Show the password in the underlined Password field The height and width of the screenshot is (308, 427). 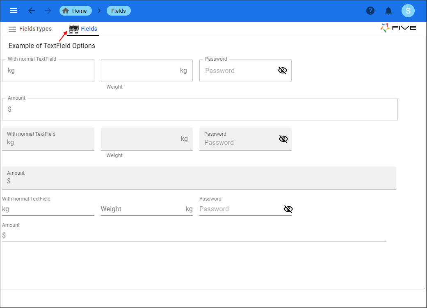click(x=288, y=209)
